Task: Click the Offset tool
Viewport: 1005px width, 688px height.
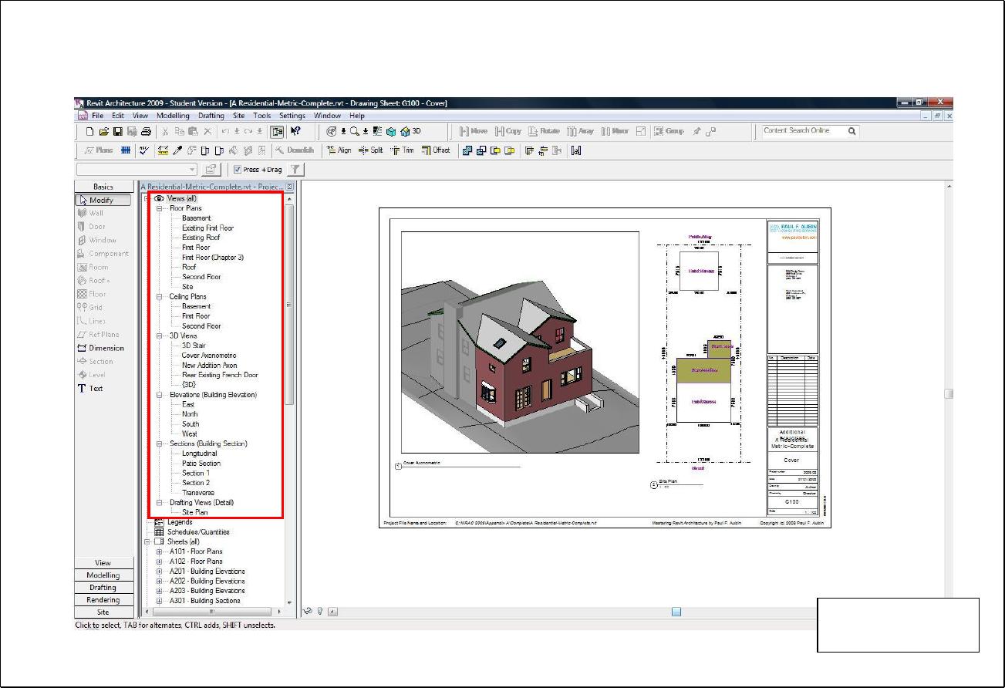Action: point(436,150)
